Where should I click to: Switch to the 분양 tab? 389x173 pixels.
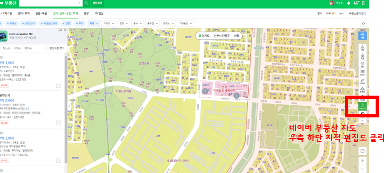[x=86, y=13]
